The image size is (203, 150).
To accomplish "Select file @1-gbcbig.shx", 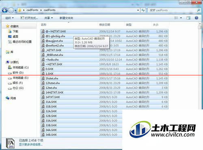I will pos(104,36).
